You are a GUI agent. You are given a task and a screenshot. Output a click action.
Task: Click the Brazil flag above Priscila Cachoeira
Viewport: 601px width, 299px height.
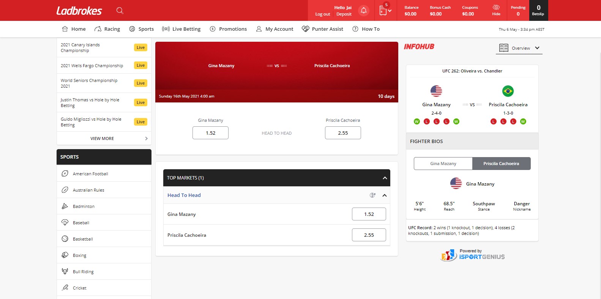tap(508, 91)
